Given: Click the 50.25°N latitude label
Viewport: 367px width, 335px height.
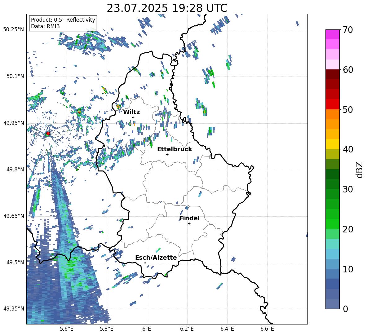Looking at the screenshot, I should point(14,30).
